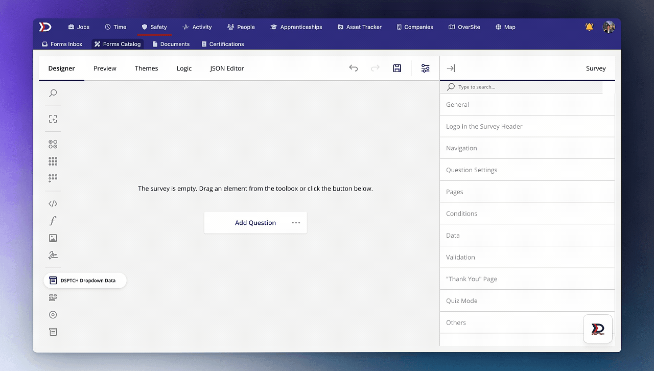The width and height of the screenshot is (654, 371).
Task: Expand the Navigation section
Action: pyautogui.click(x=527, y=148)
